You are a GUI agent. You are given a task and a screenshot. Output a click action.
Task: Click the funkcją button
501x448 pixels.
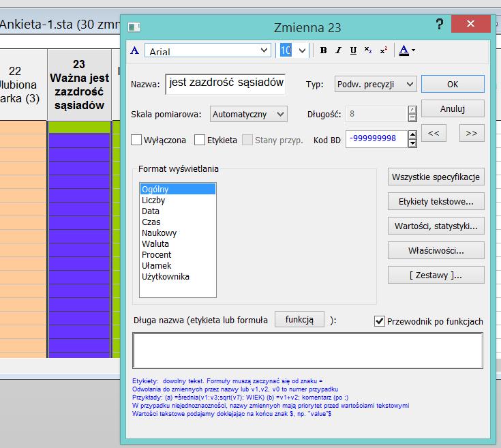point(299,319)
